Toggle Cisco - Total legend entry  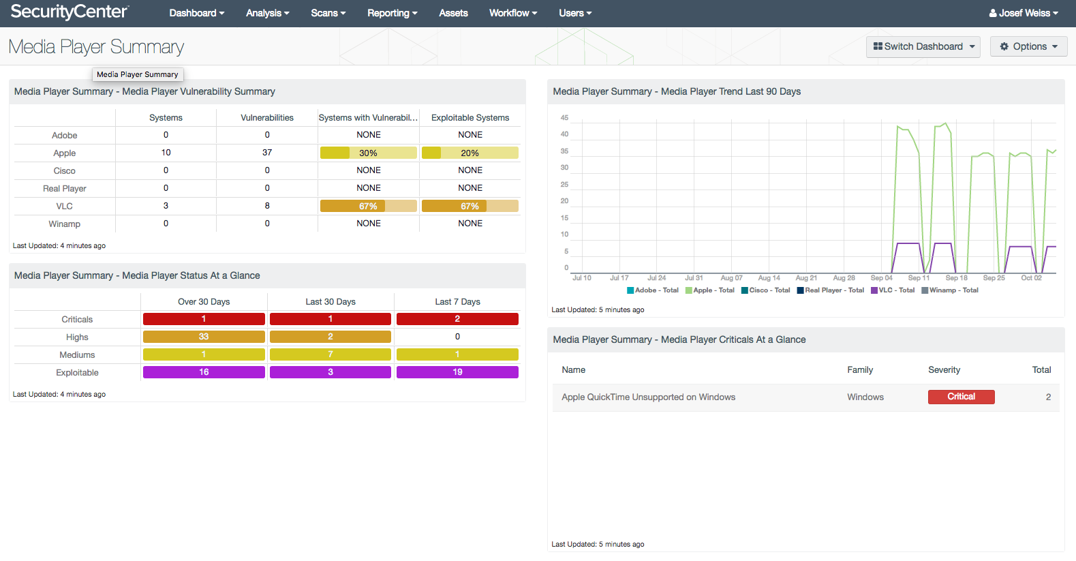tap(765, 290)
